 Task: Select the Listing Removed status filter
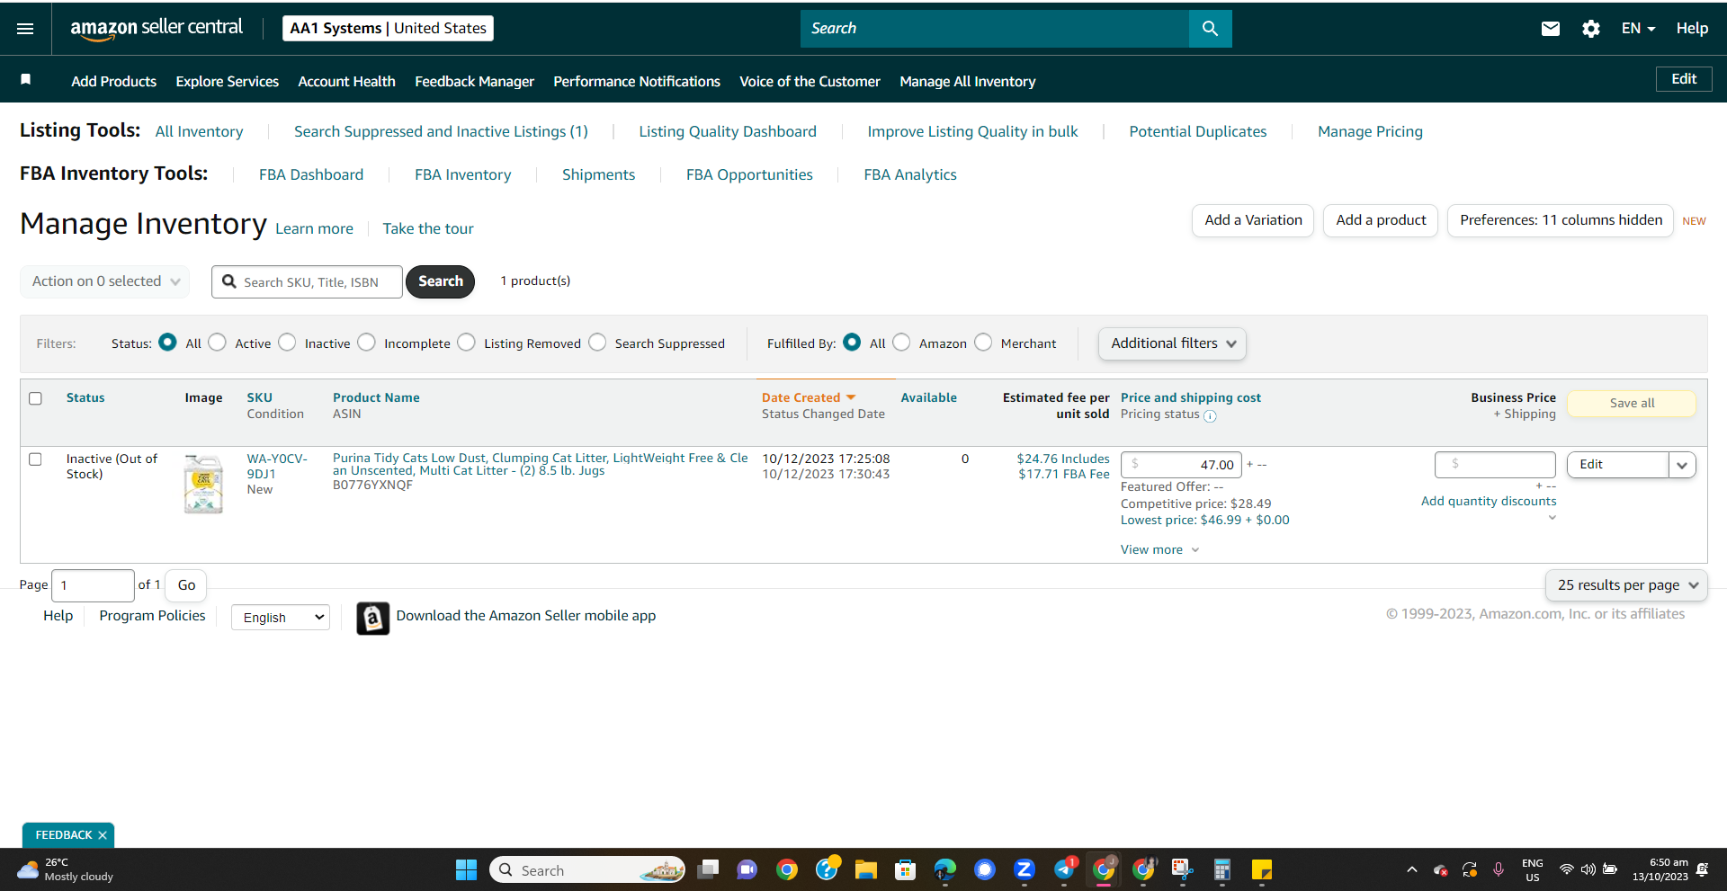[x=466, y=343]
